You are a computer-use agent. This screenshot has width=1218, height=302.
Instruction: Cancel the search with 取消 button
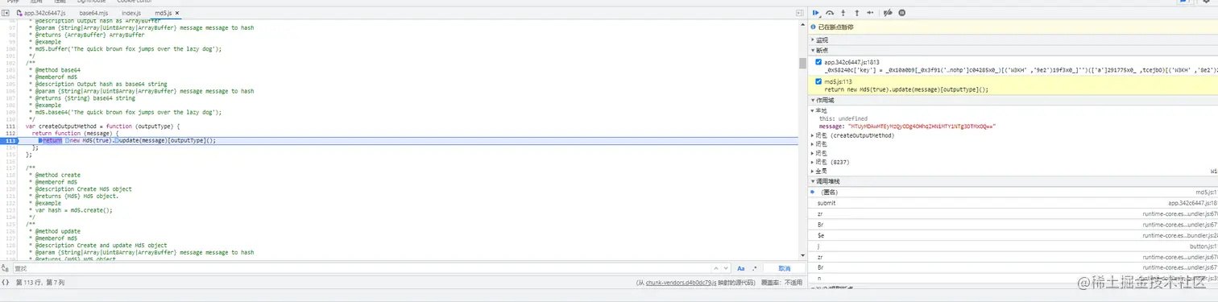point(784,268)
